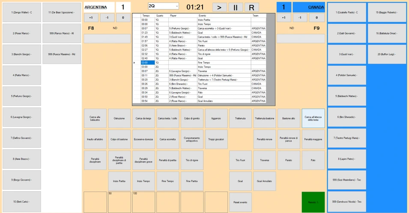Click Reset evento
The width and height of the screenshot is (409, 213).
coord(240,202)
